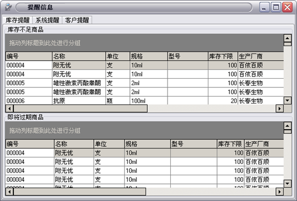Switch to the 系统提醒 tab

47,20
